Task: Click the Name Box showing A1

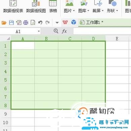Action: point(18,32)
